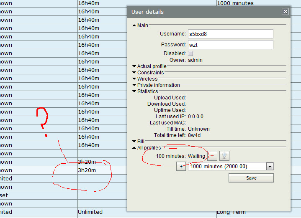Add profile with the plus button

pyautogui.click(x=181, y=166)
